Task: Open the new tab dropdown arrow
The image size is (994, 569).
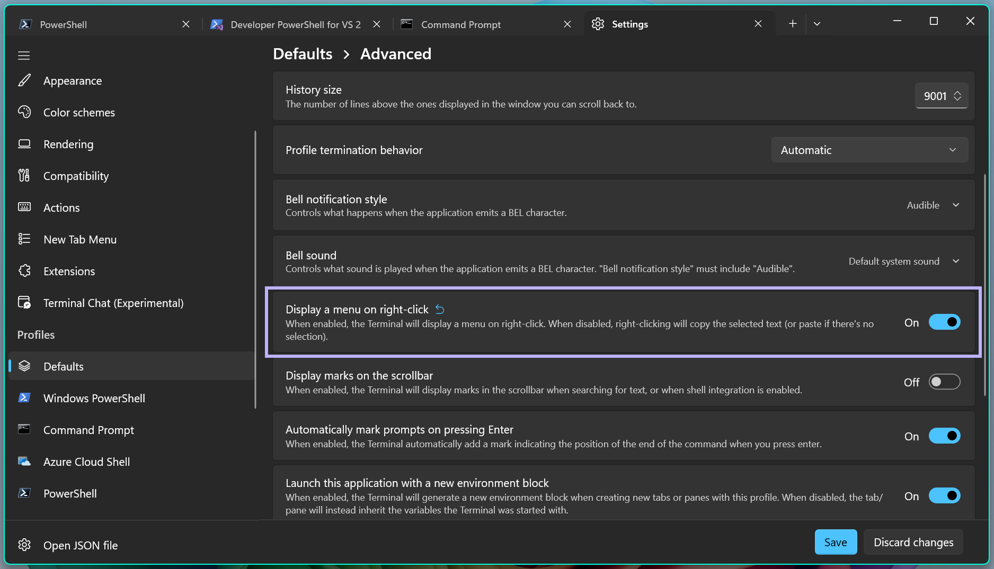Action: tap(817, 24)
